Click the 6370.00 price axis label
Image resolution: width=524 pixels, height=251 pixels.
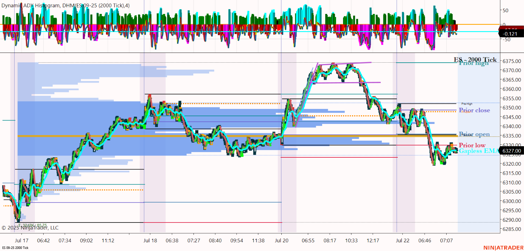(x=511, y=70)
